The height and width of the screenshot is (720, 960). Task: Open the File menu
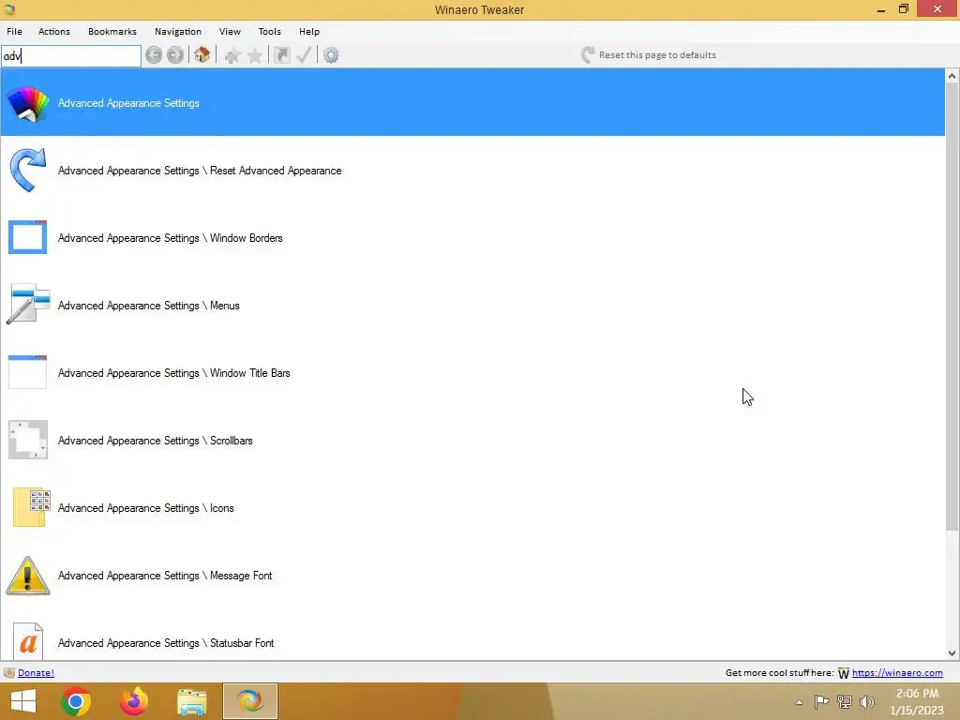point(14,31)
